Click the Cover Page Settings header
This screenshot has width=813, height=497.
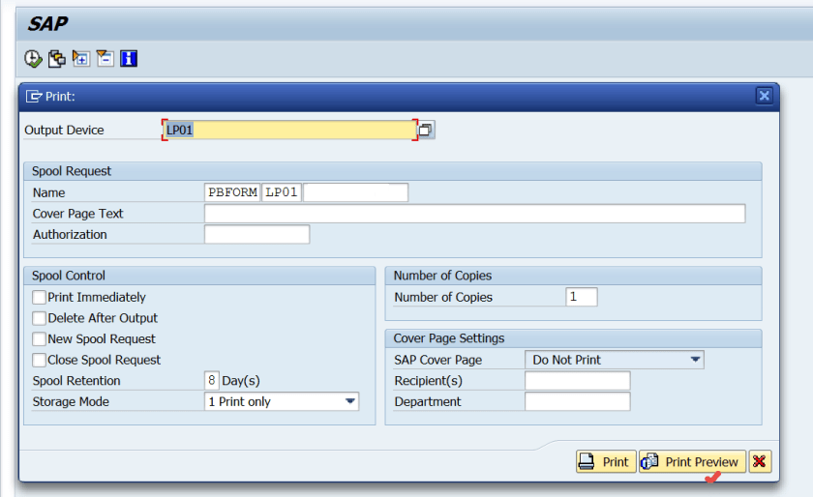573,338
